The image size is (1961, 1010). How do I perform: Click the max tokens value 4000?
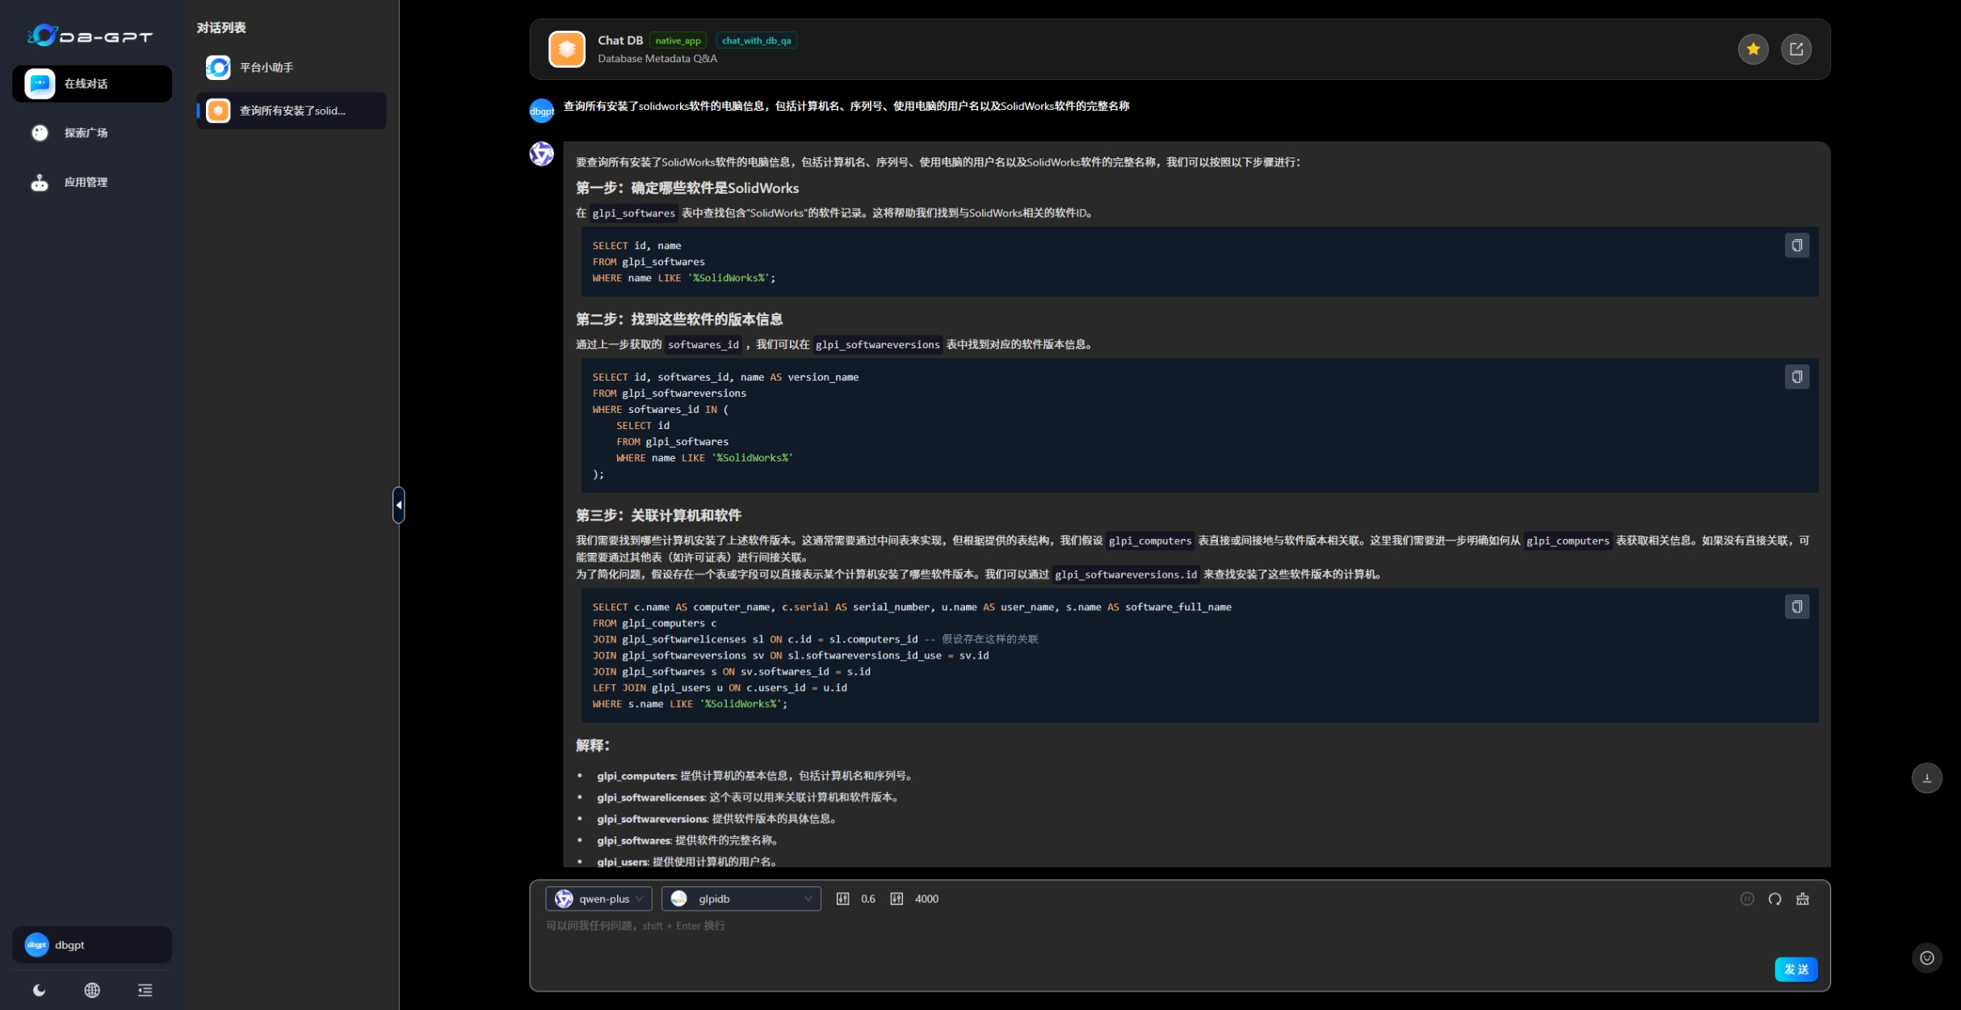coord(926,898)
